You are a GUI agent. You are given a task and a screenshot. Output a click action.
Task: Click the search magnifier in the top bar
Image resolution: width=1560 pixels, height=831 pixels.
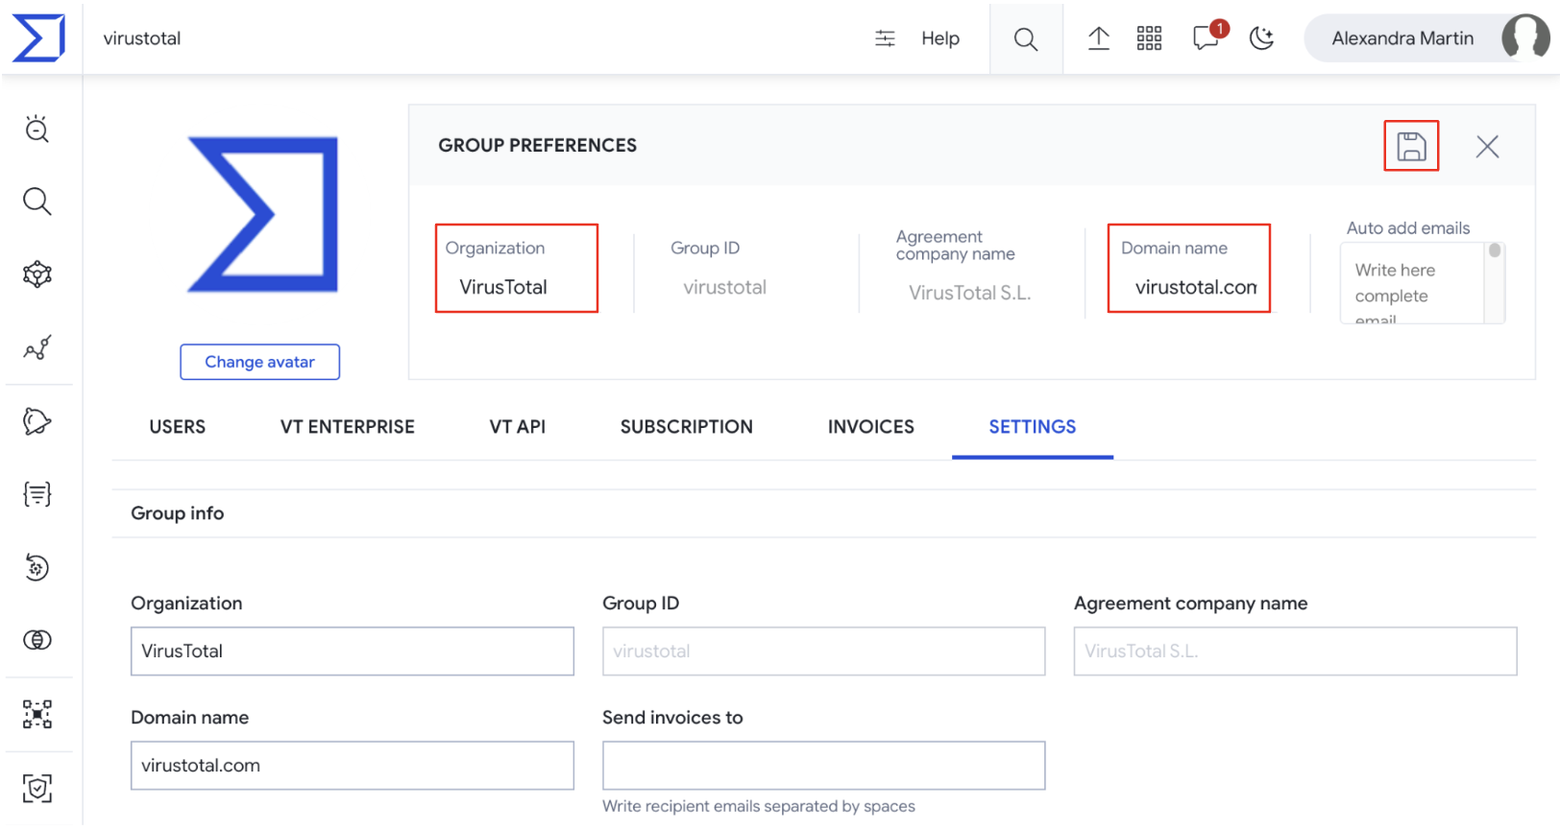pos(1026,39)
